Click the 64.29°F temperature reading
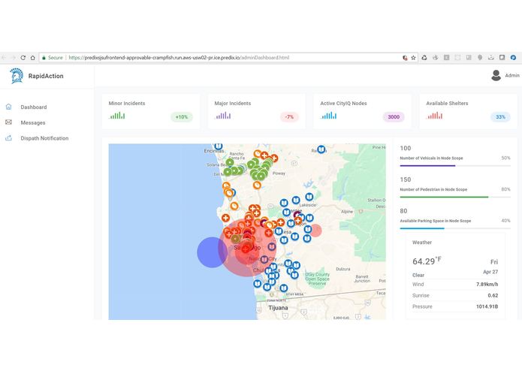This screenshot has width=522, height=371. 427,261
